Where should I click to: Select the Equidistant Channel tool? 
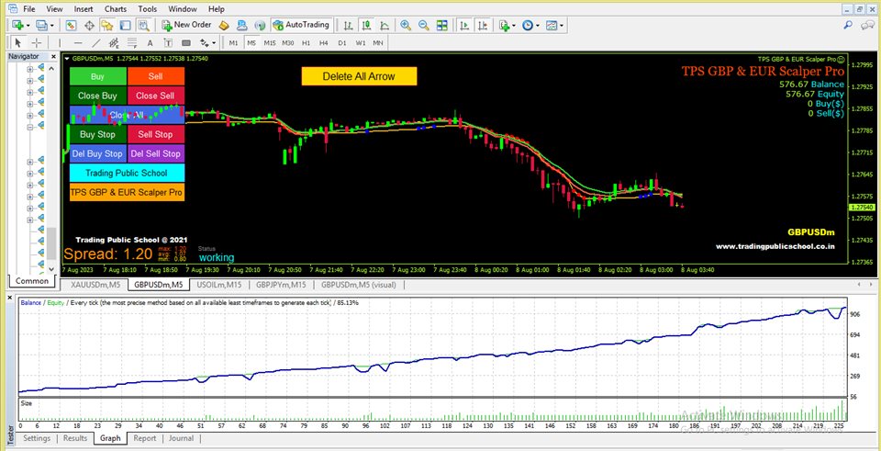pos(114,42)
